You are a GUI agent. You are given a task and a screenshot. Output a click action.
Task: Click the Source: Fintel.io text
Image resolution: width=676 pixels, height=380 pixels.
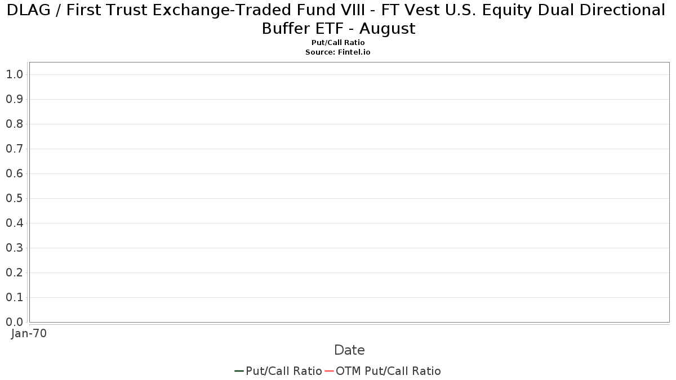(x=338, y=52)
